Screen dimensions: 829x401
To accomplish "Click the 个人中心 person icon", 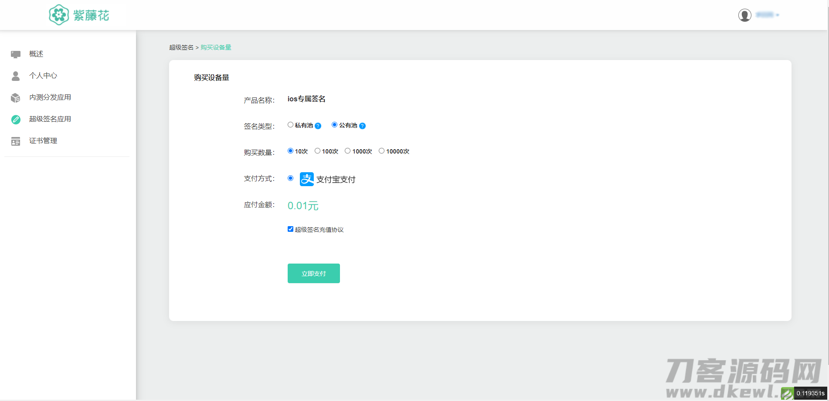I will point(16,76).
